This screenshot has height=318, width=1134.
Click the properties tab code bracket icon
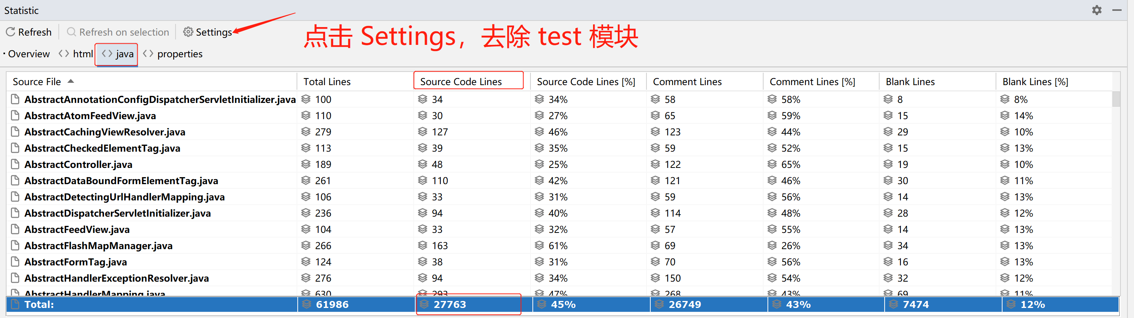click(148, 53)
